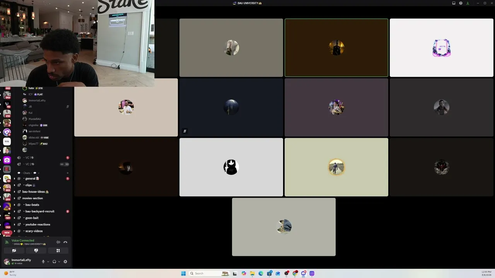
Task: Open File Explorer from taskbar
Action: (252, 273)
